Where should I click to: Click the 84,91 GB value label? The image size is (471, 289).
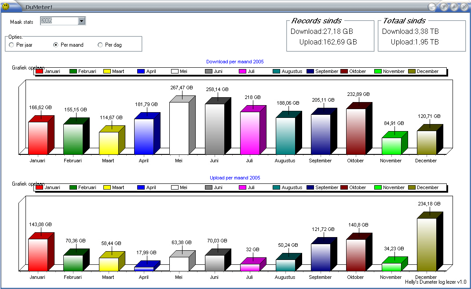pyautogui.click(x=394, y=124)
